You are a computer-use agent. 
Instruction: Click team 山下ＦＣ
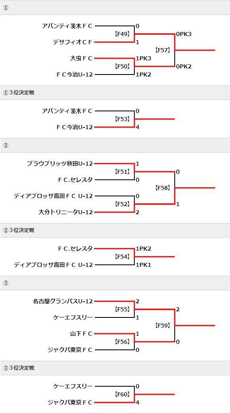81,334
